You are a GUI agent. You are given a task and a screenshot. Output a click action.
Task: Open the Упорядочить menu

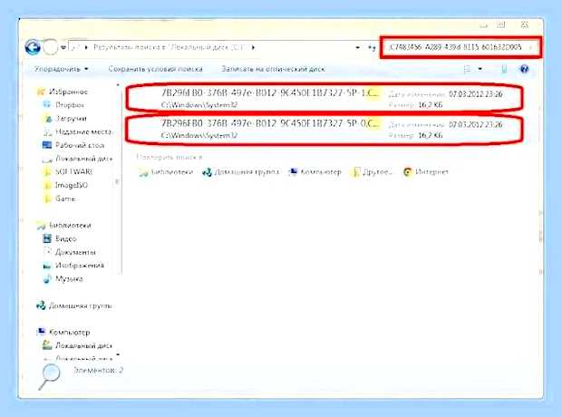point(62,69)
